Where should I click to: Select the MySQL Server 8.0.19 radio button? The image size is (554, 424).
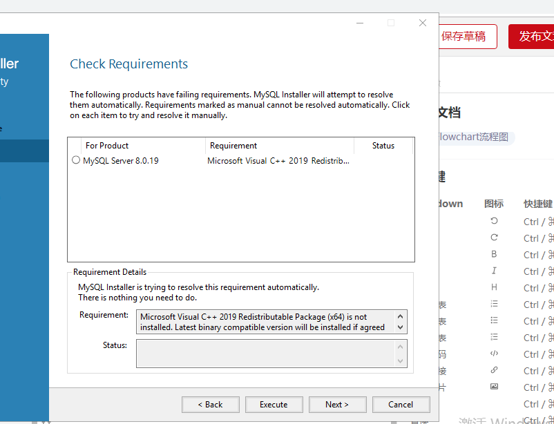(75, 160)
